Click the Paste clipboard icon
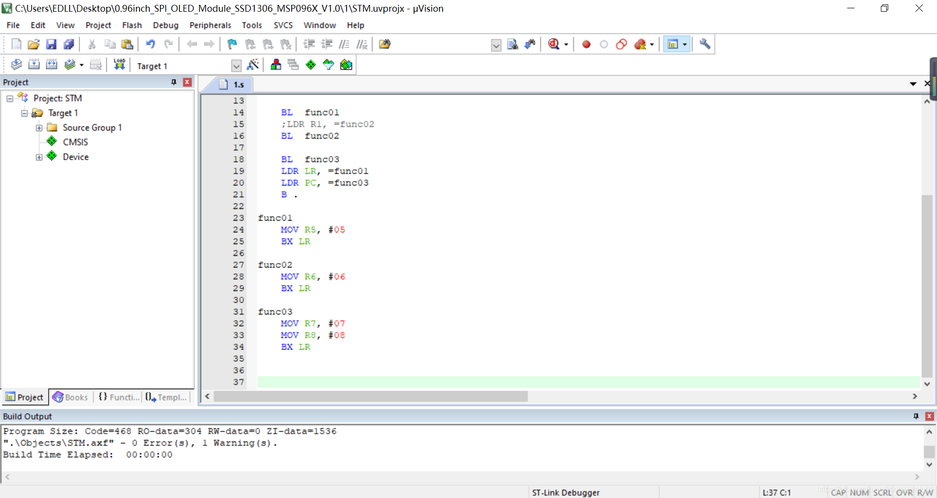 tap(127, 44)
